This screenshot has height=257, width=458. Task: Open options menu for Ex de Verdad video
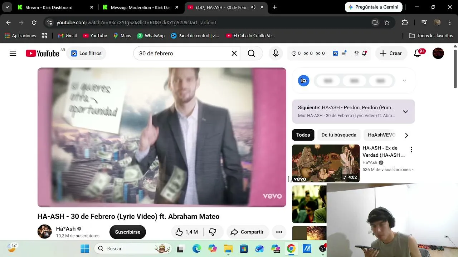tap(411, 150)
